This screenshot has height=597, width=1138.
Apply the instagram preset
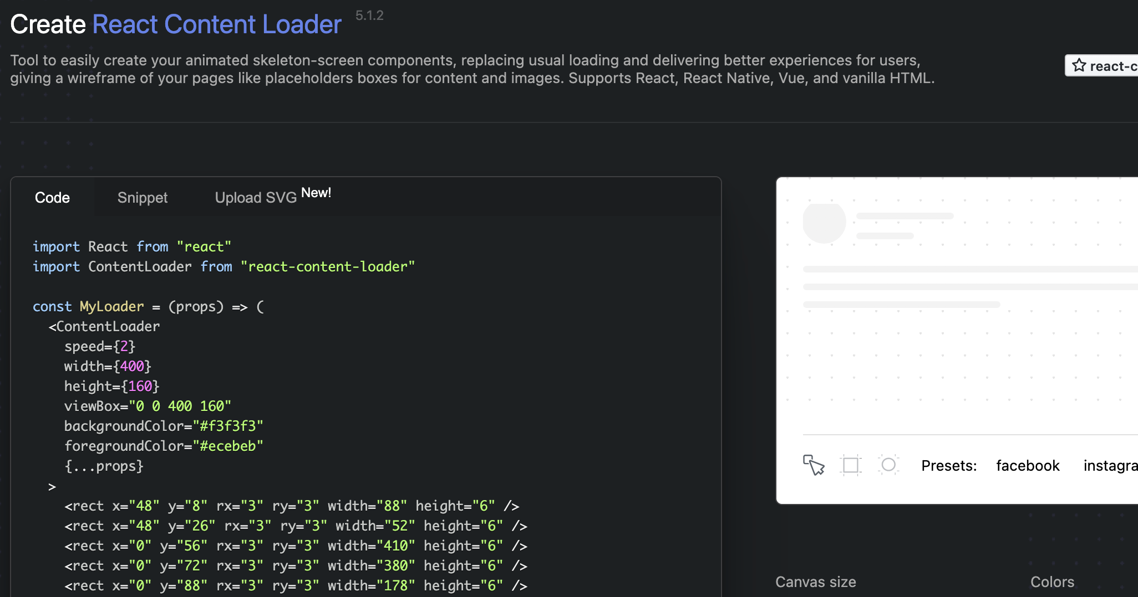pyautogui.click(x=1110, y=466)
